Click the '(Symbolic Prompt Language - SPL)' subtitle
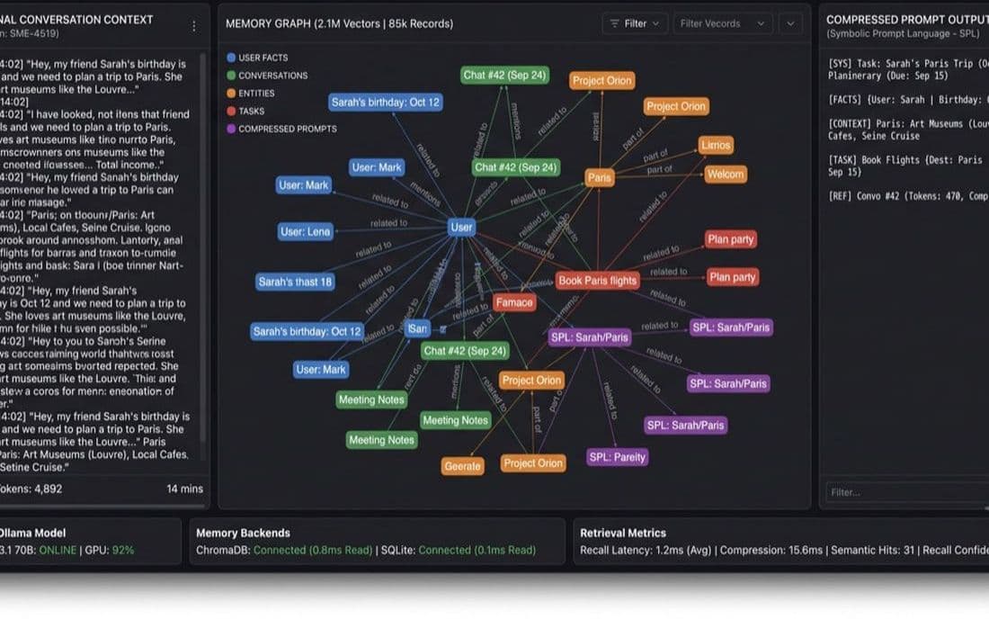 (x=903, y=33)
